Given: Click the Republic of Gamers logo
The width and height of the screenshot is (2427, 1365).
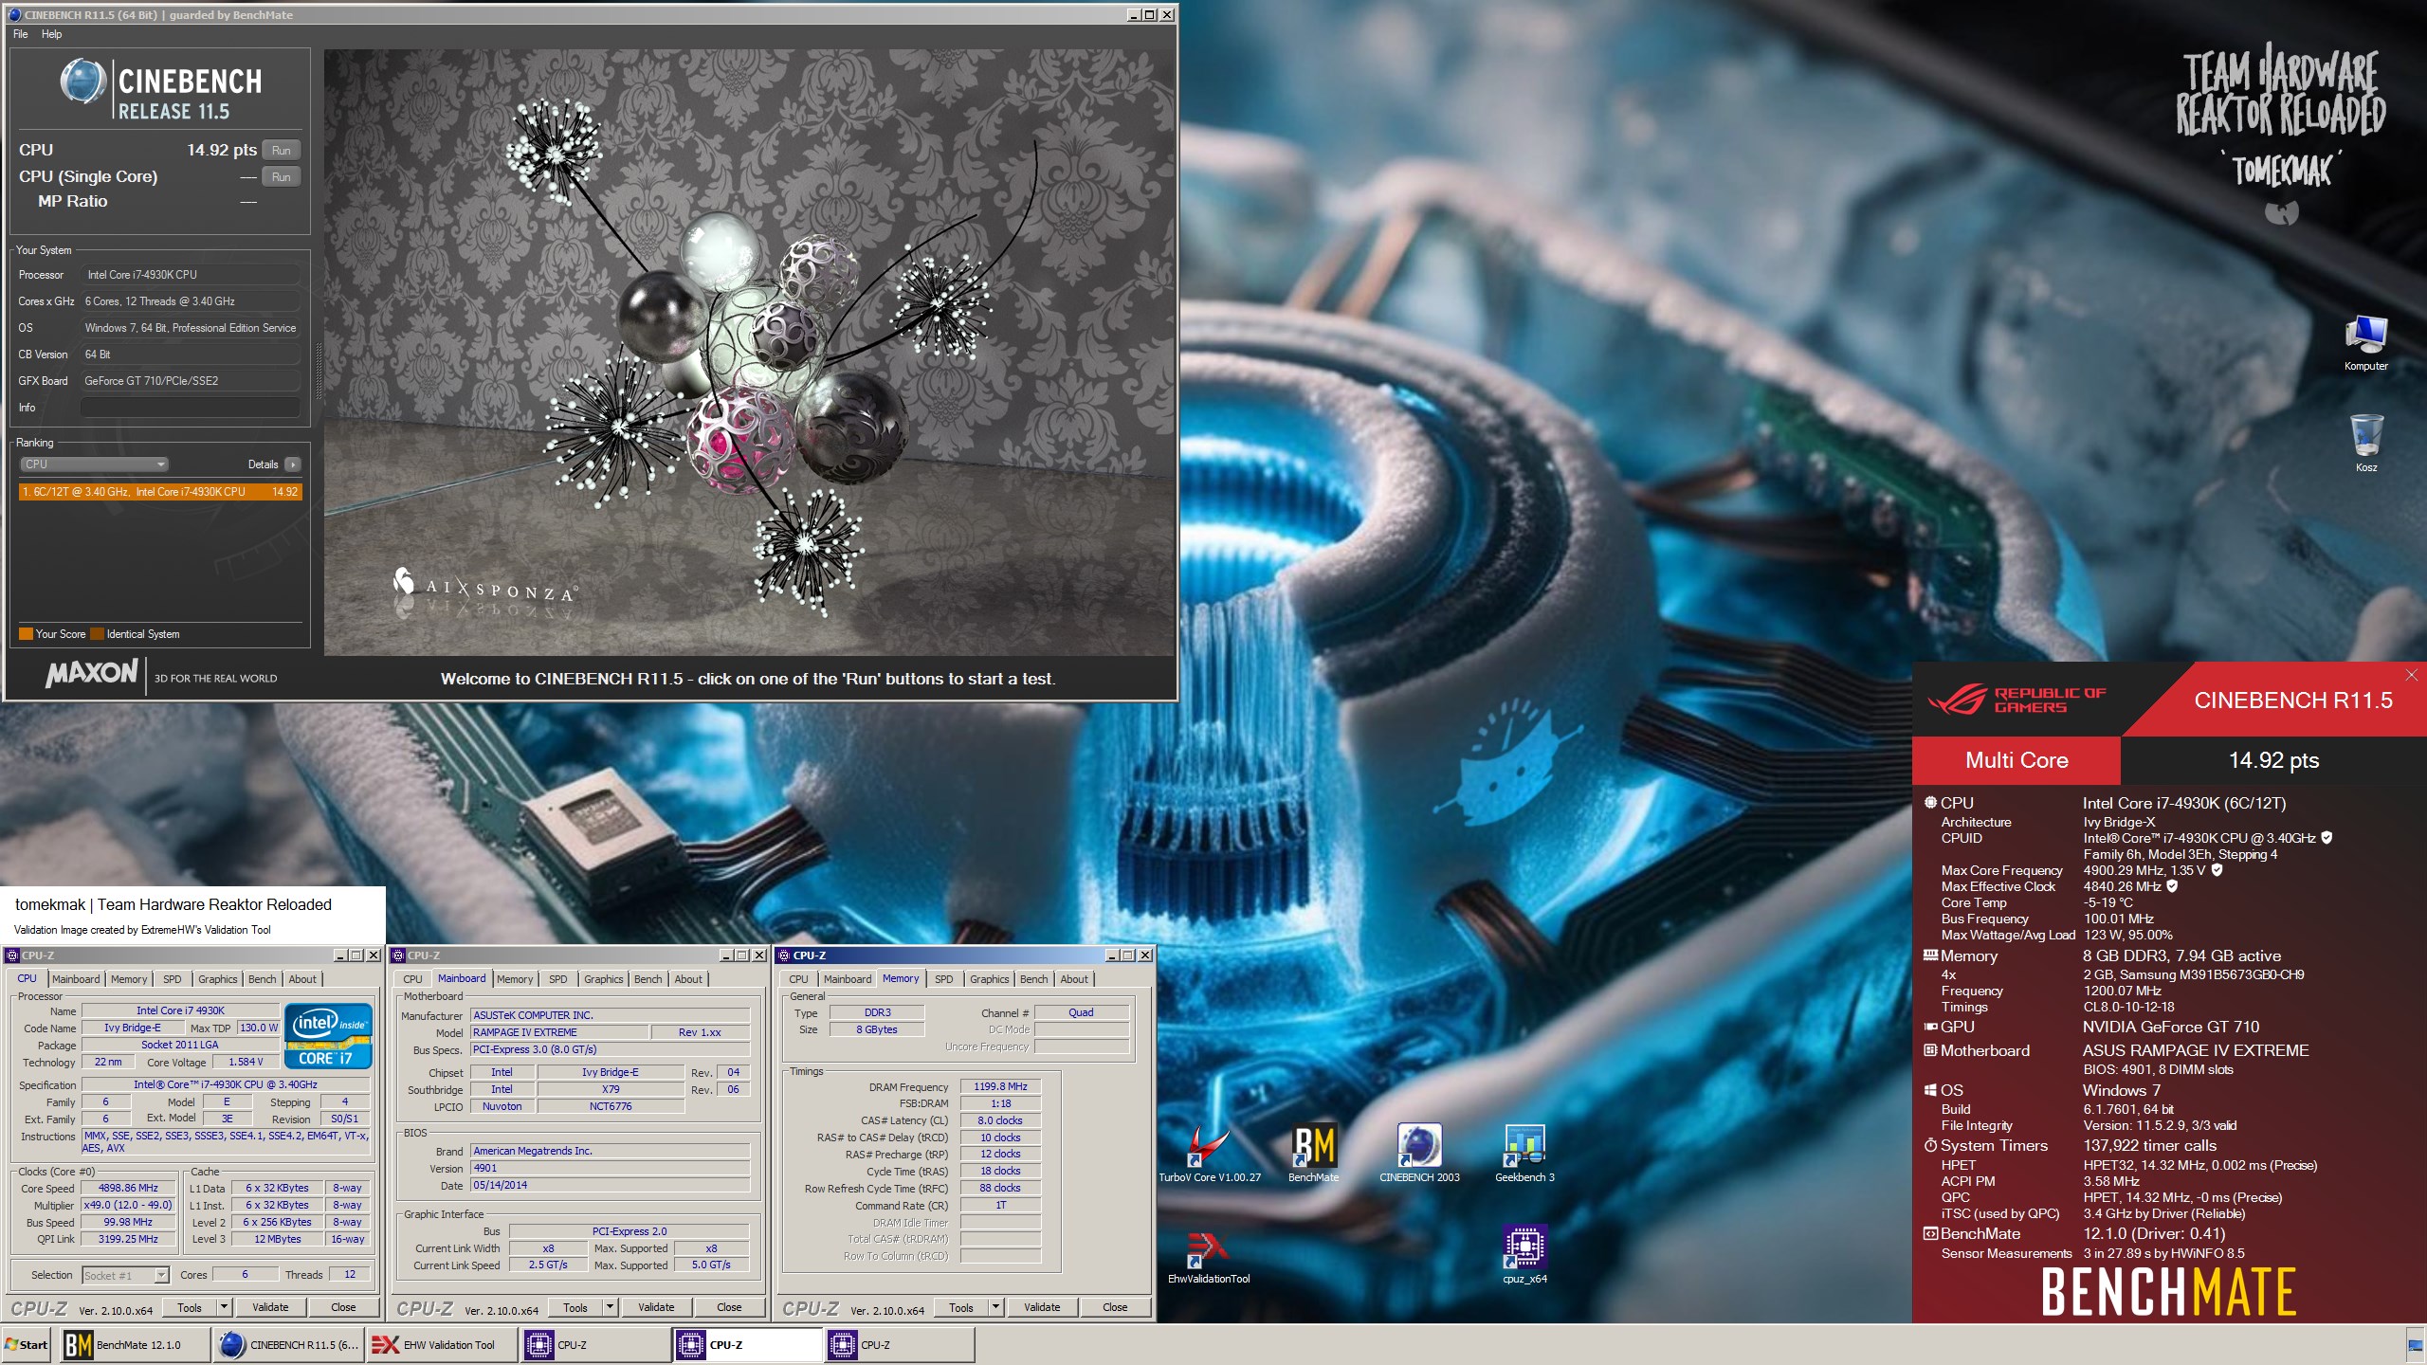Looking at the screenshot, I should pos(2016,700).
